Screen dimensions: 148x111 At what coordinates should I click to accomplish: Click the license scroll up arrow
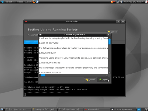tap(110, 38)
